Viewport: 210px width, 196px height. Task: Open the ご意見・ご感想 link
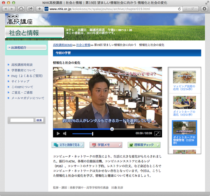(x=22, y=93)
